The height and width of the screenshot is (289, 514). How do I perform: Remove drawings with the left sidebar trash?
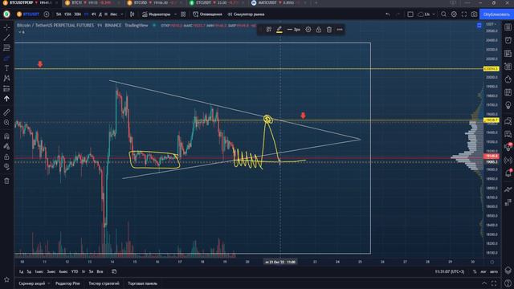tap(6, 181)
